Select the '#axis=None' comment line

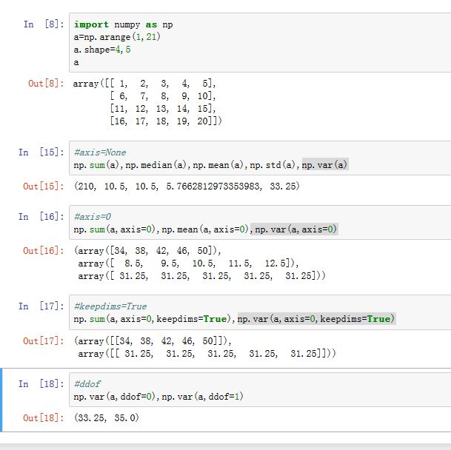tap(100, 152)
